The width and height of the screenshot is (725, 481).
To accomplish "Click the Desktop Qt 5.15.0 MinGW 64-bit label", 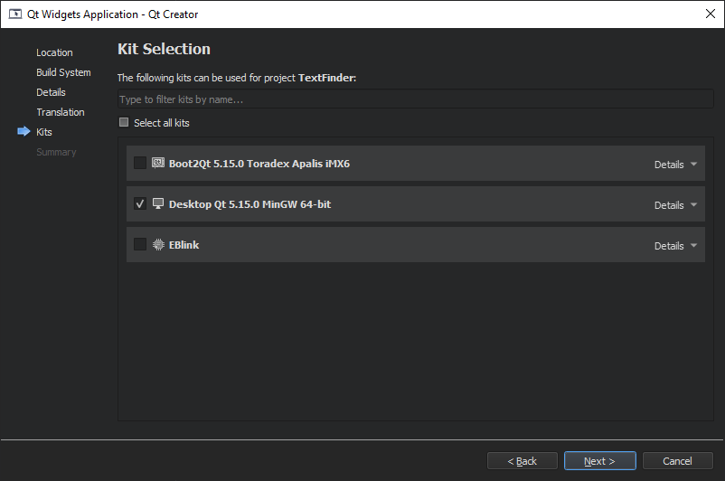I will pos(250,204).
